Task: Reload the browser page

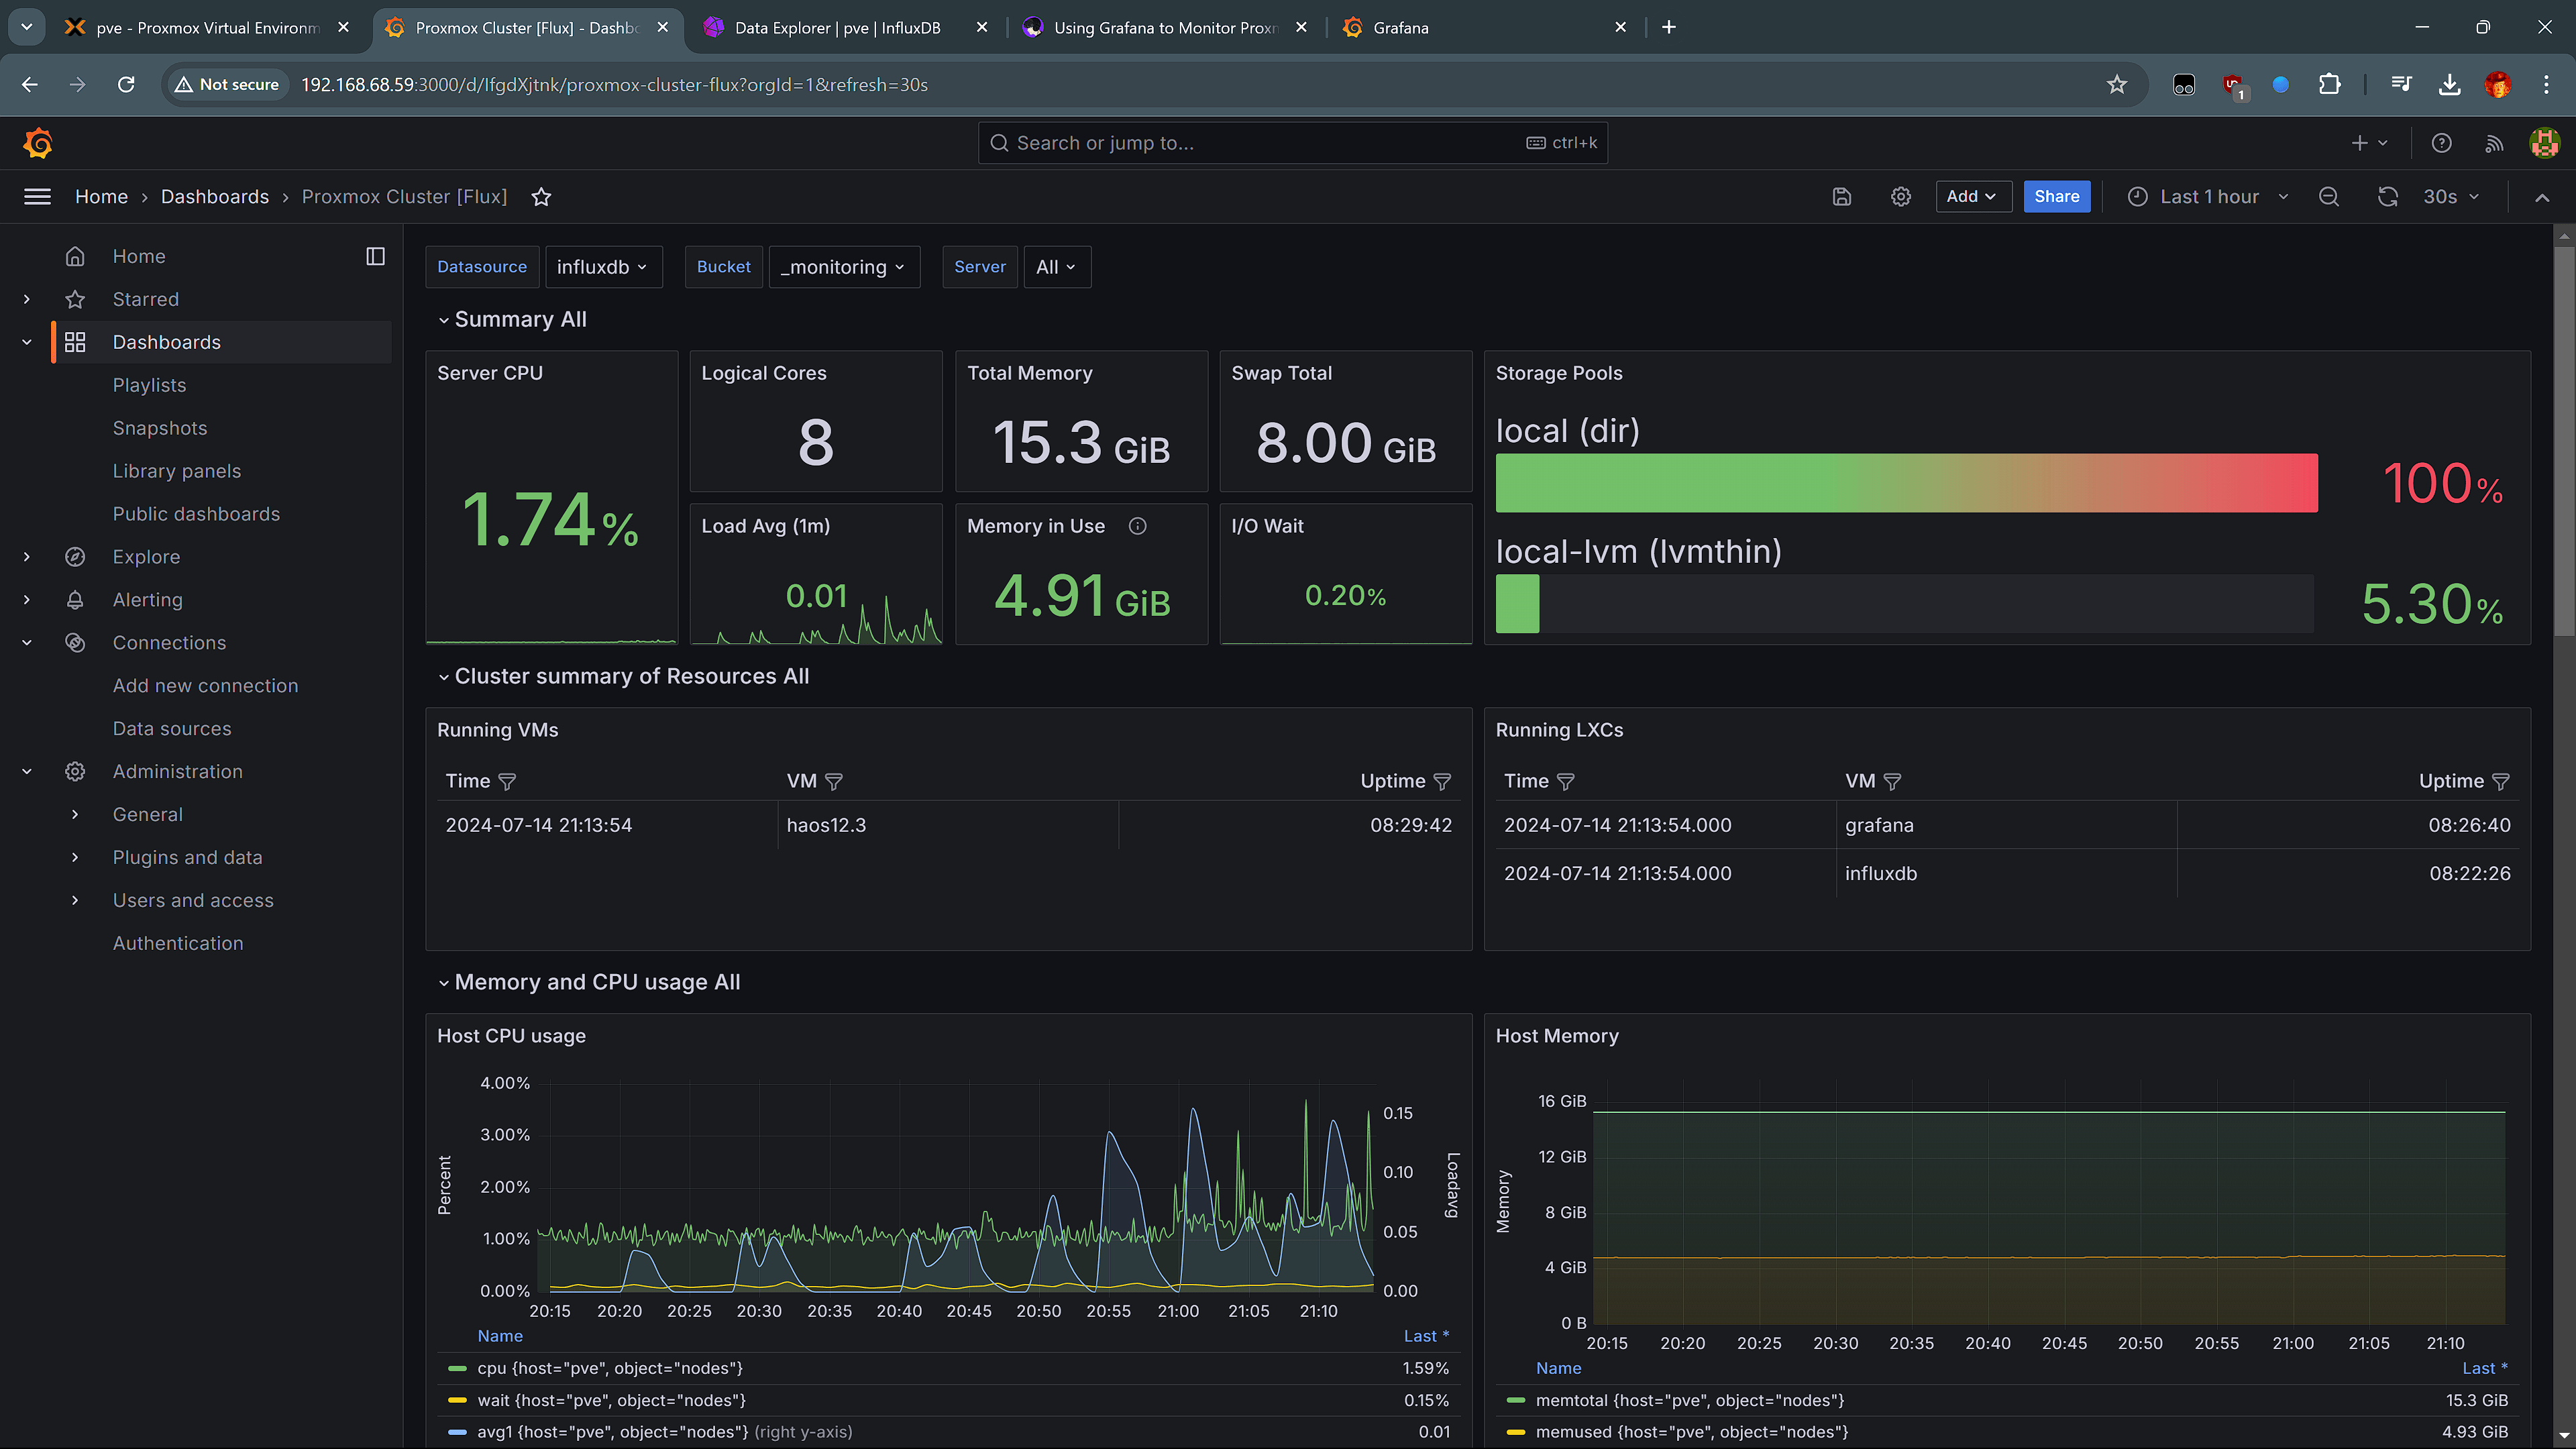Action: (x=126, y=85)
